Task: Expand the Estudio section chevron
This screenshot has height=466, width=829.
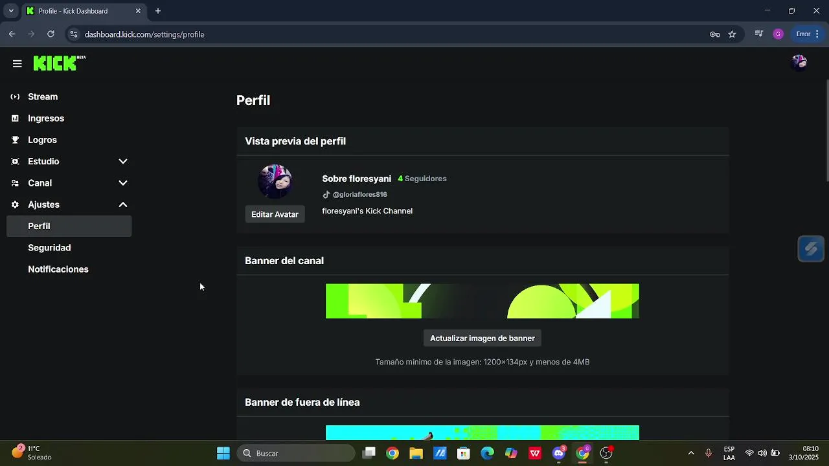Action: click(123, 161)
